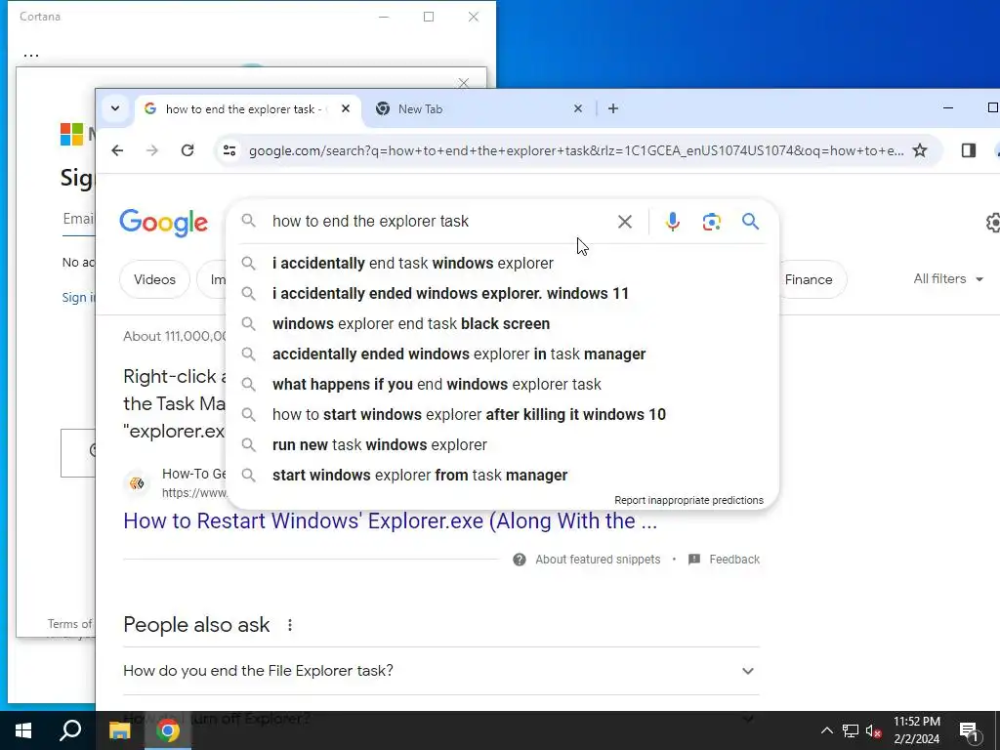Select the Videos filter chip
Viewport: 1000px width, 750px height.
(154, 279)
